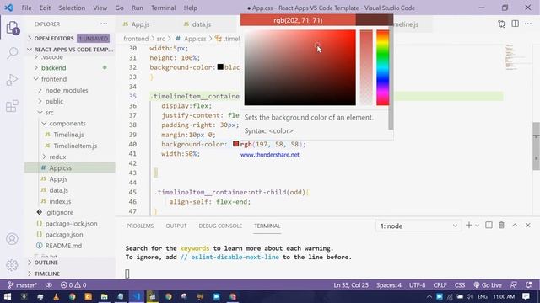Screen dimensions: 540x303
Task: Open the notifications bell in status bar
Action: point(529,285)
